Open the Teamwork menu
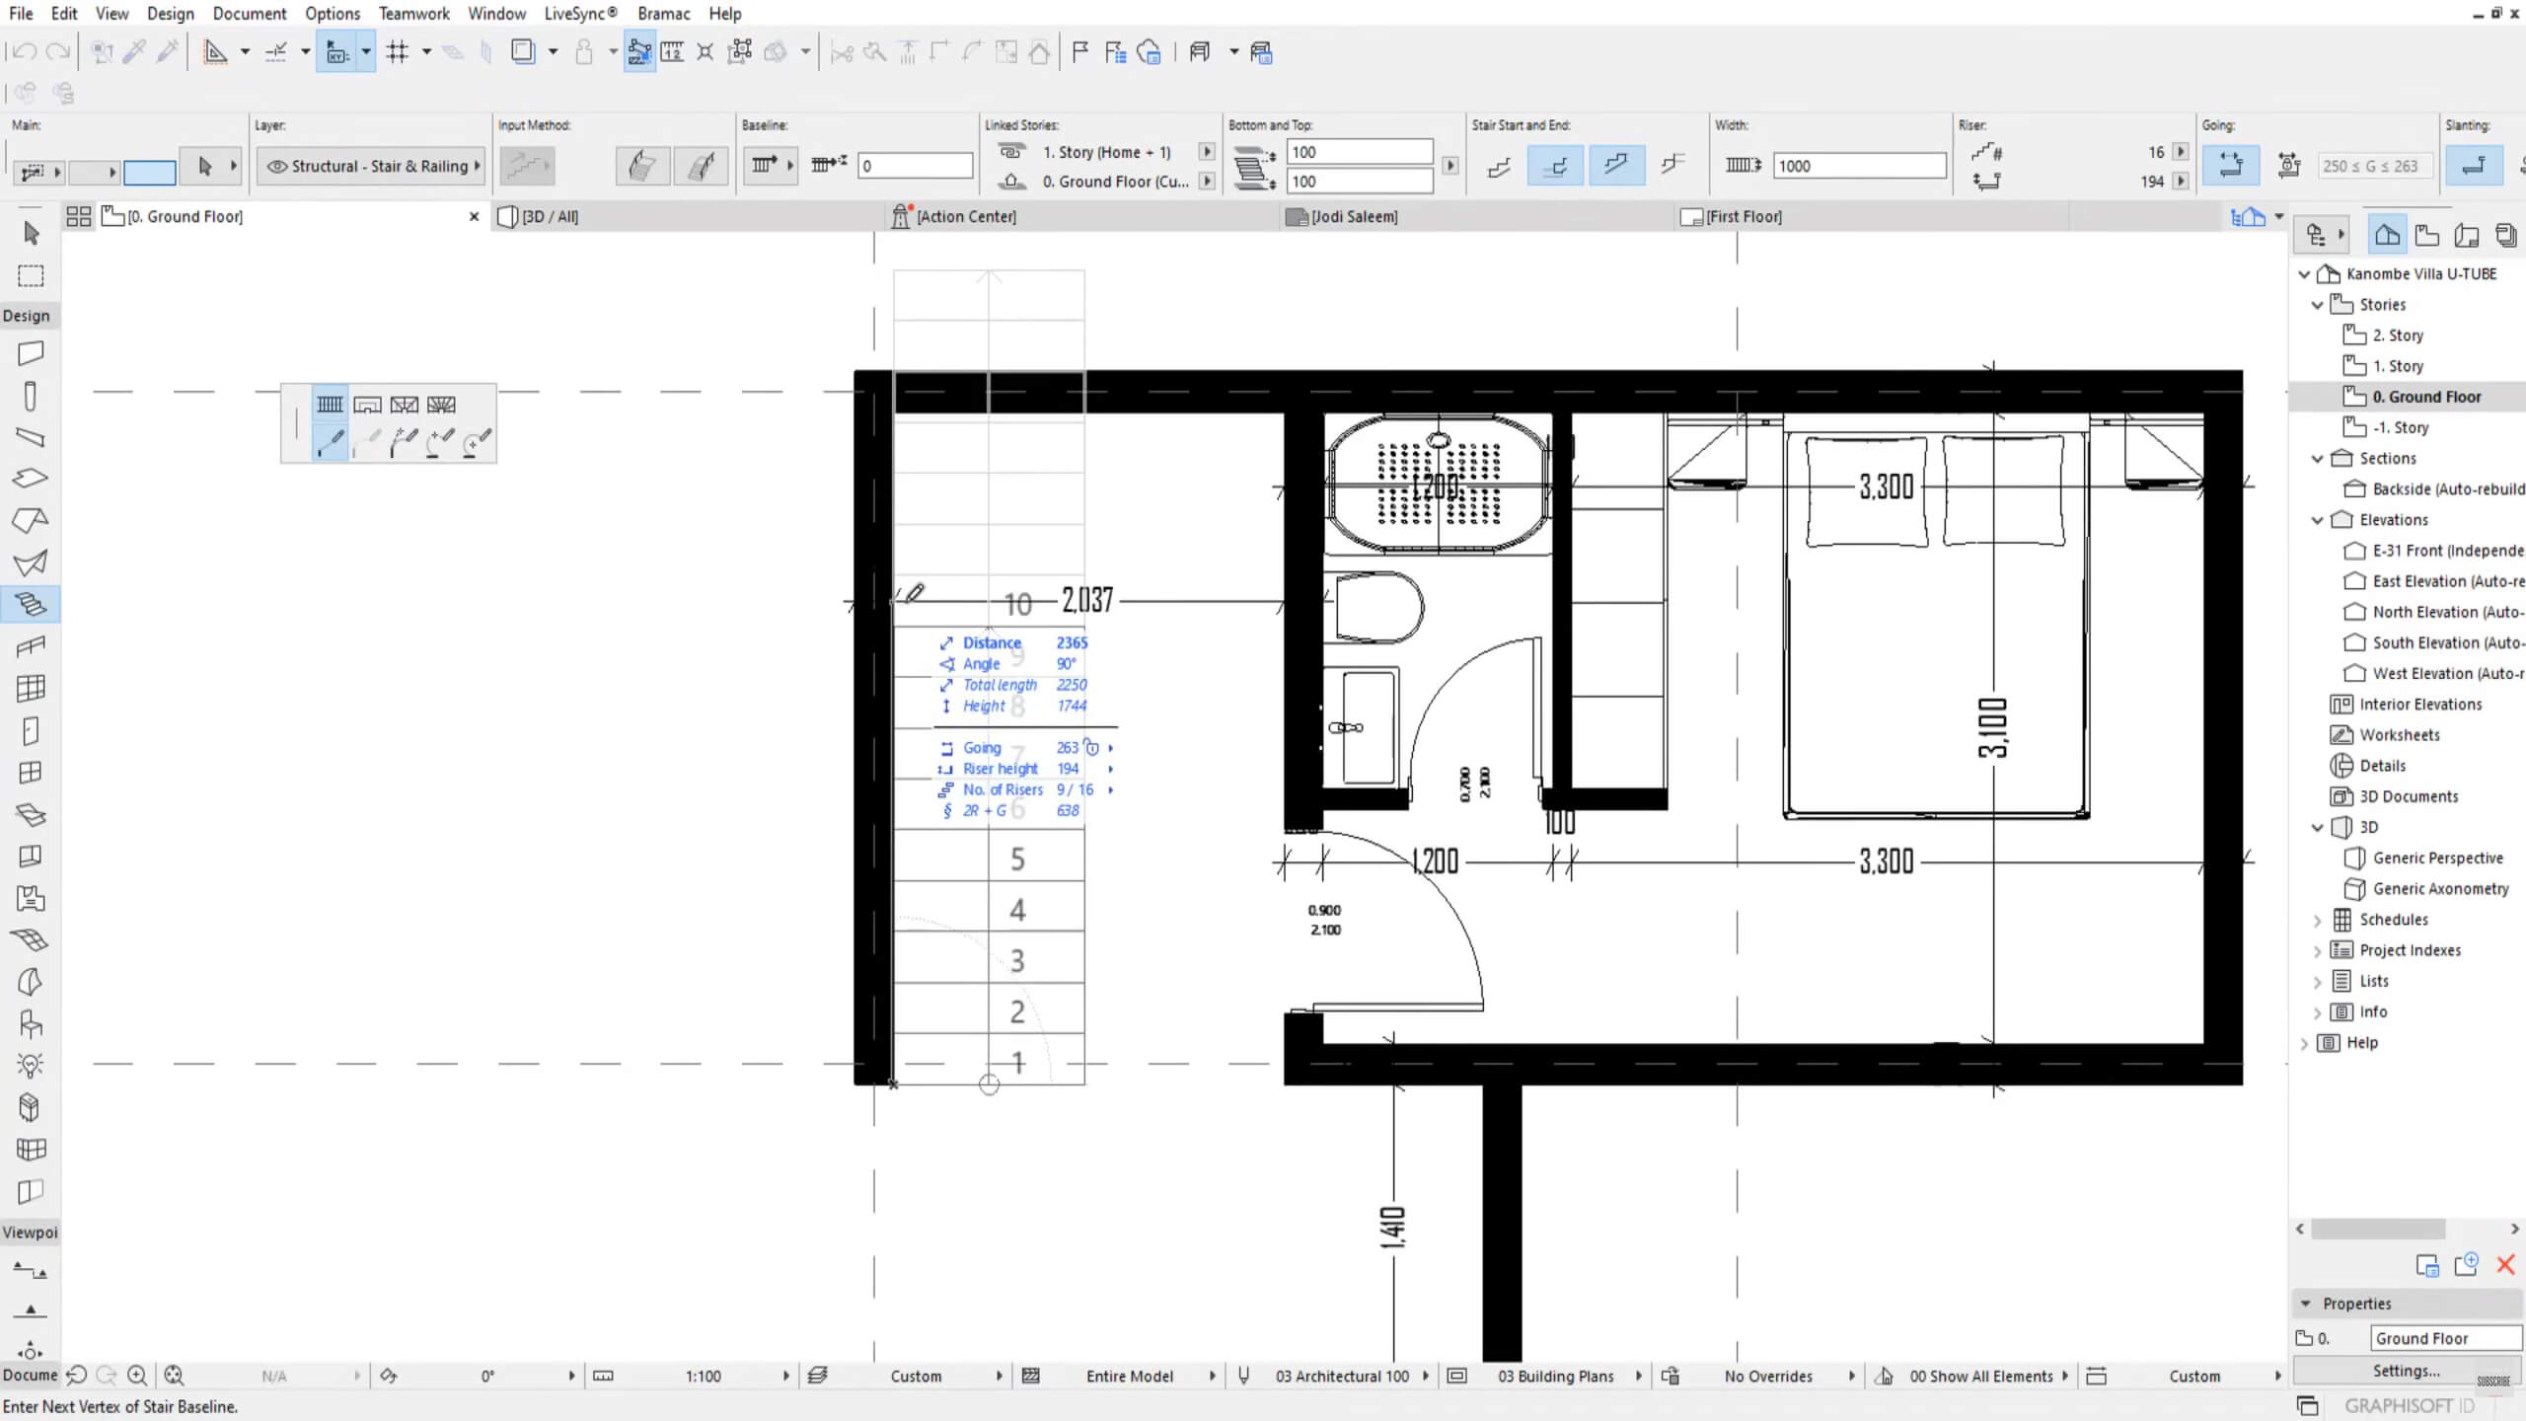Screen dimensions: 2526x1421 click(x=413, y=13)
